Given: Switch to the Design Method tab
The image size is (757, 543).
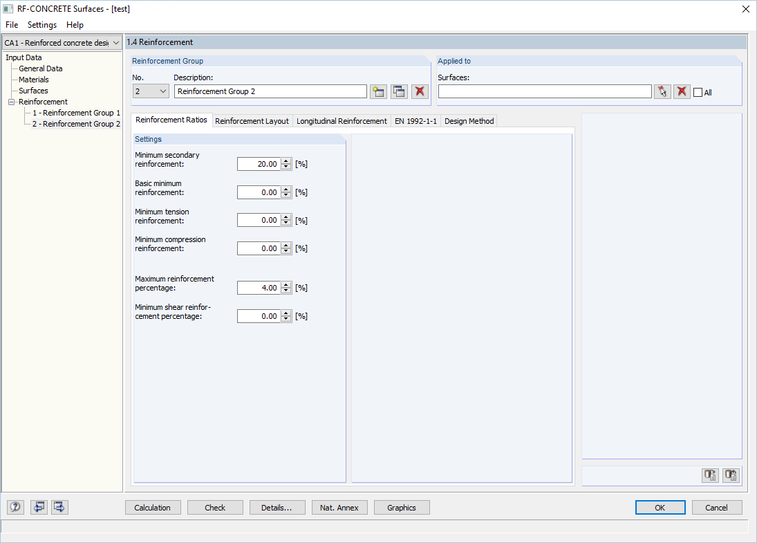Looking at the screenshot, I should (469, 121).
